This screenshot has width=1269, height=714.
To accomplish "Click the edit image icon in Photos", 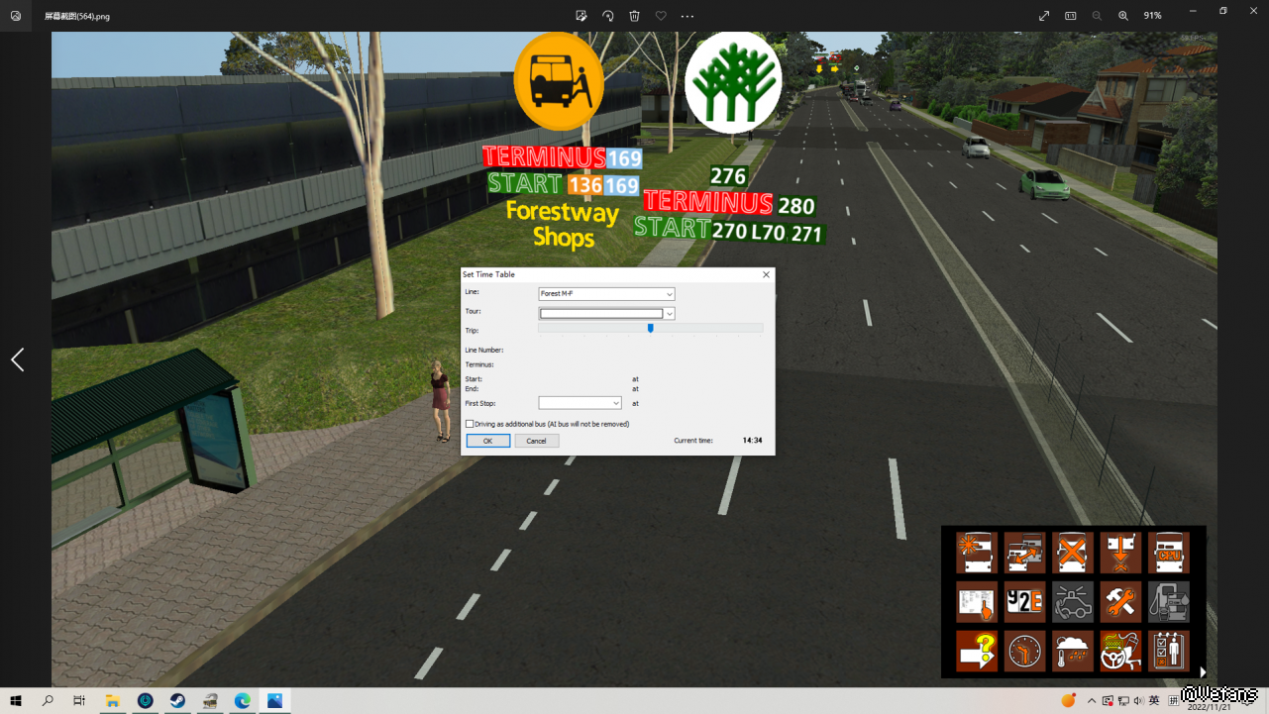I will pos(582,16).
